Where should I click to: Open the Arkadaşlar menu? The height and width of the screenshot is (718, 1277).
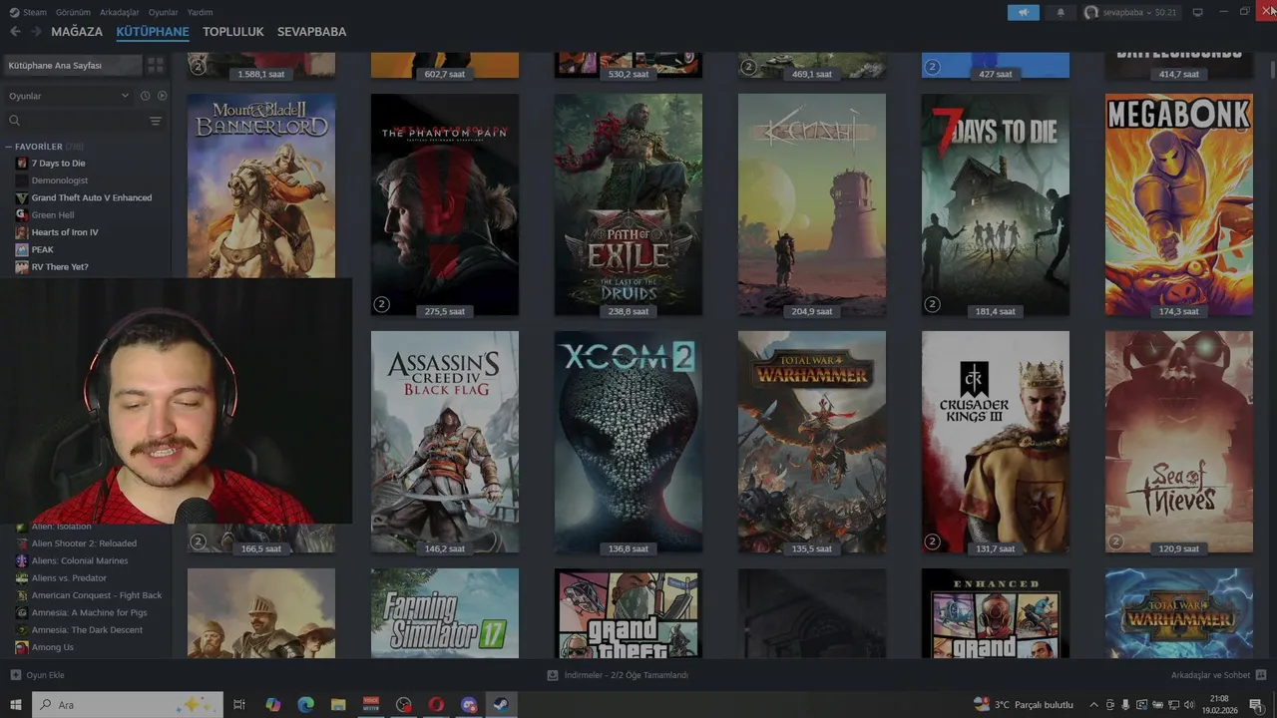coord(120,12)
